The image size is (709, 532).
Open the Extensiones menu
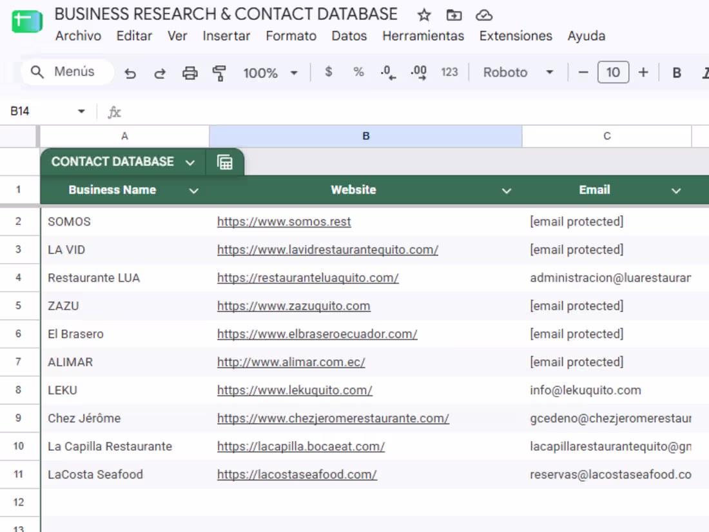pyautogui.click(x=516, y=36)
